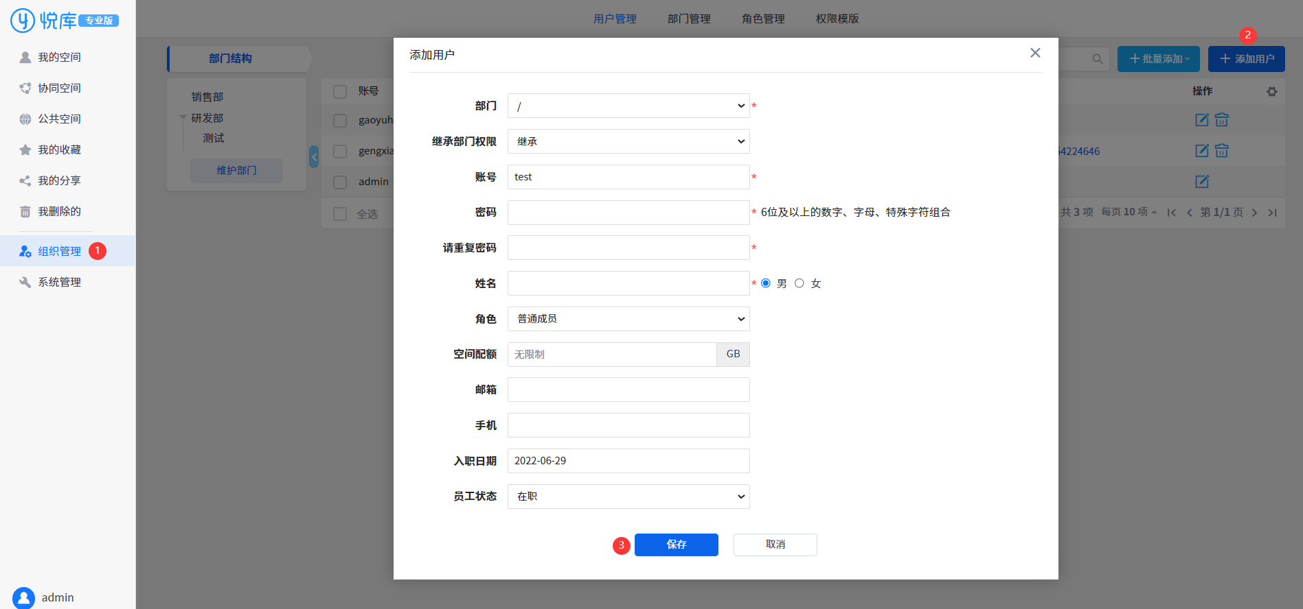Switch to 角色管理 tab
The width and height of the screenshot is (1303, 609).
point(763,19)
